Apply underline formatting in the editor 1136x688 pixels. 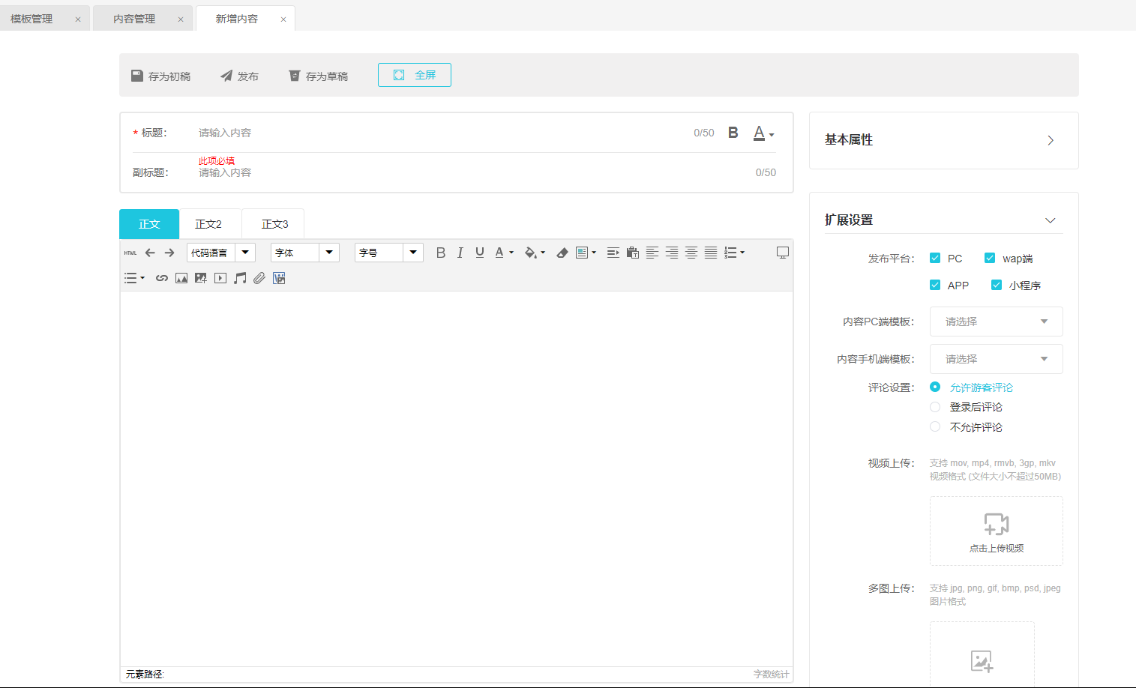tap(480, 253)
